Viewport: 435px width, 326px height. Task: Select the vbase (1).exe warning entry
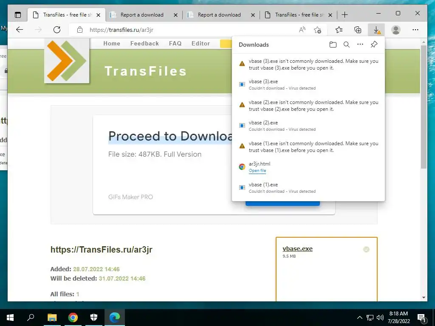point(308,146)
